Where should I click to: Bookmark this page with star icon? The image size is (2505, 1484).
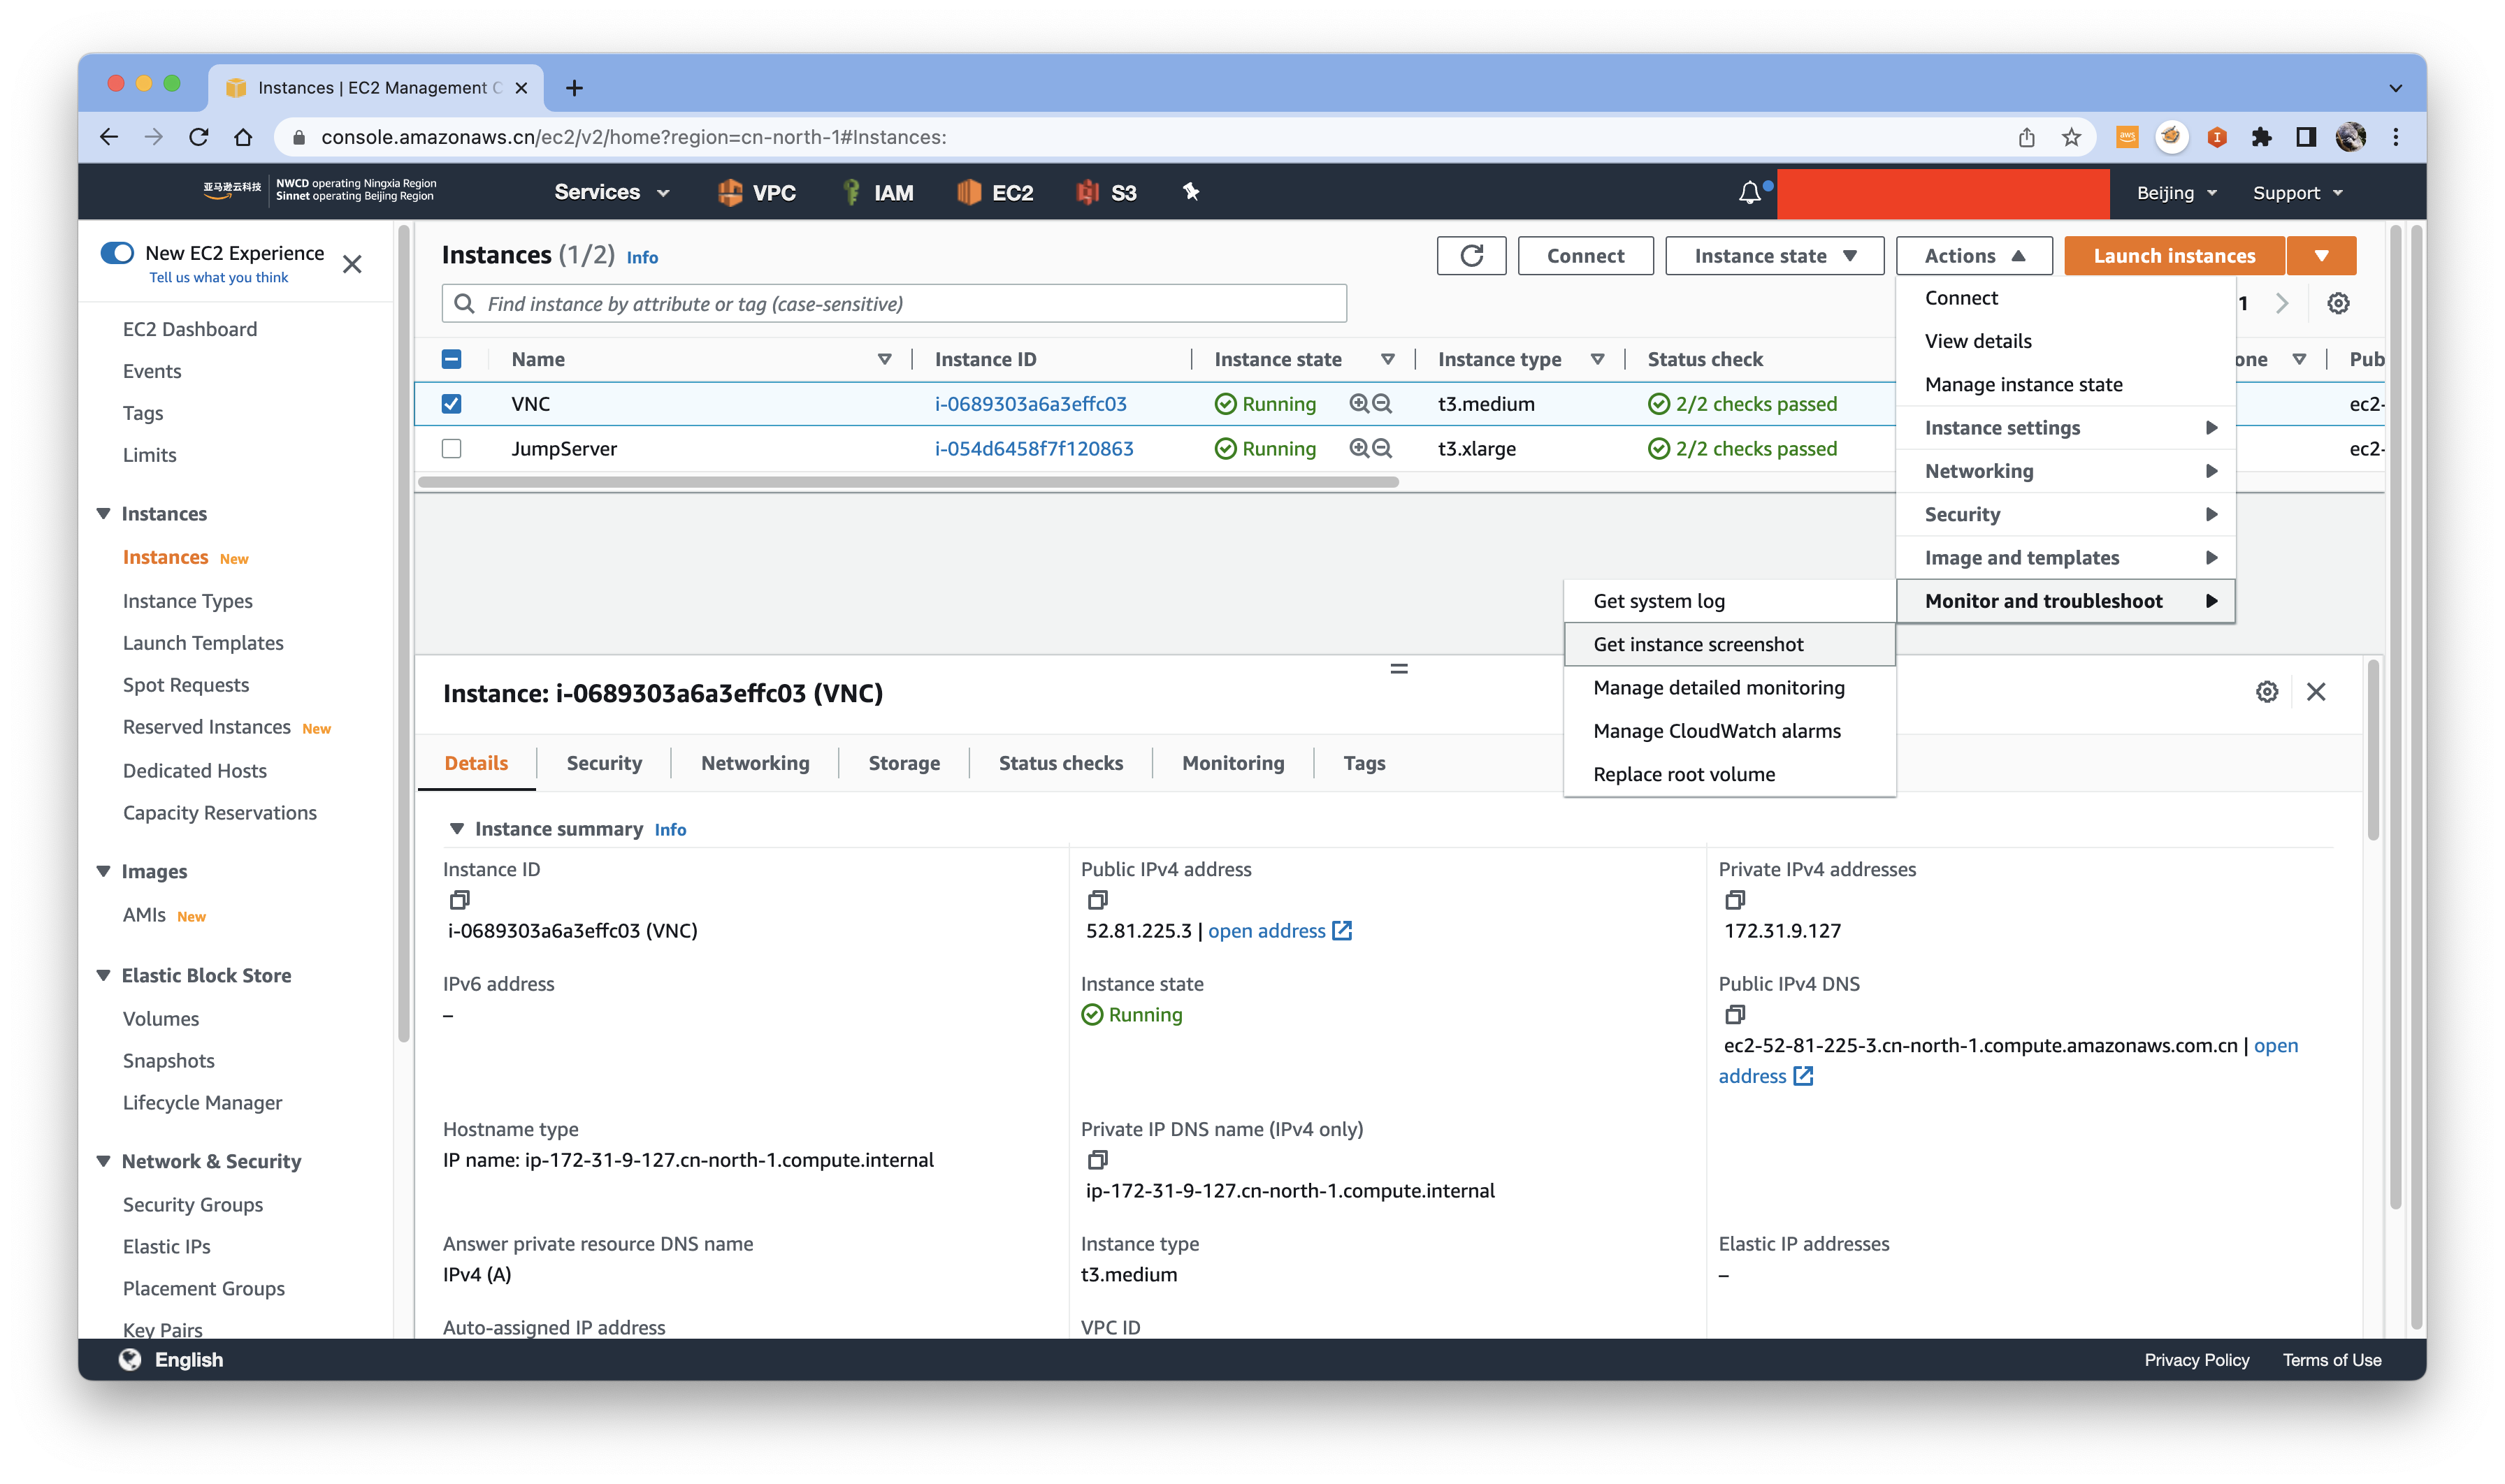click(2071, 137)
